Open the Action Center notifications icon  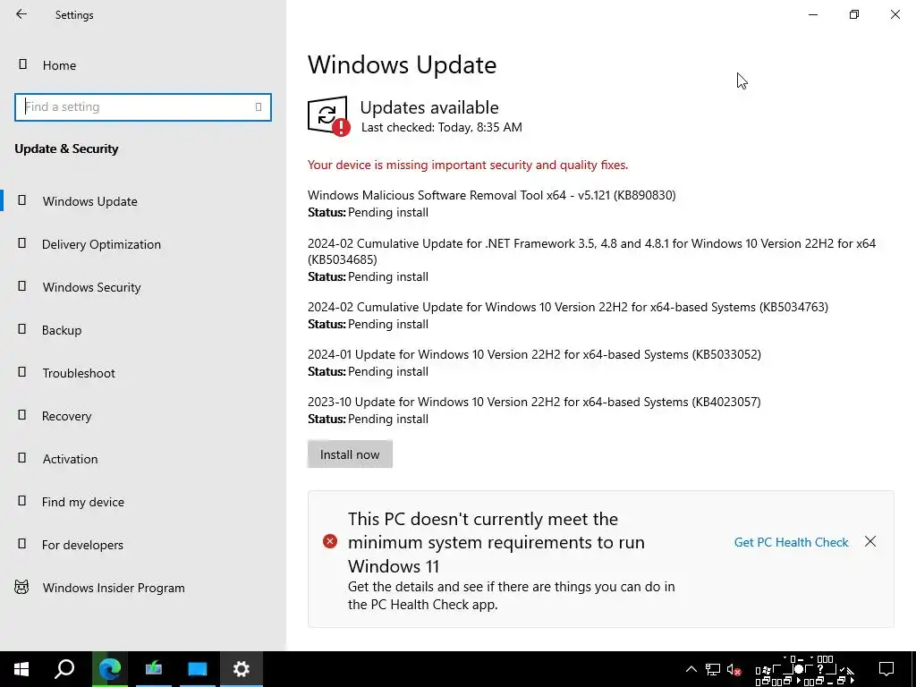[886, 669]
